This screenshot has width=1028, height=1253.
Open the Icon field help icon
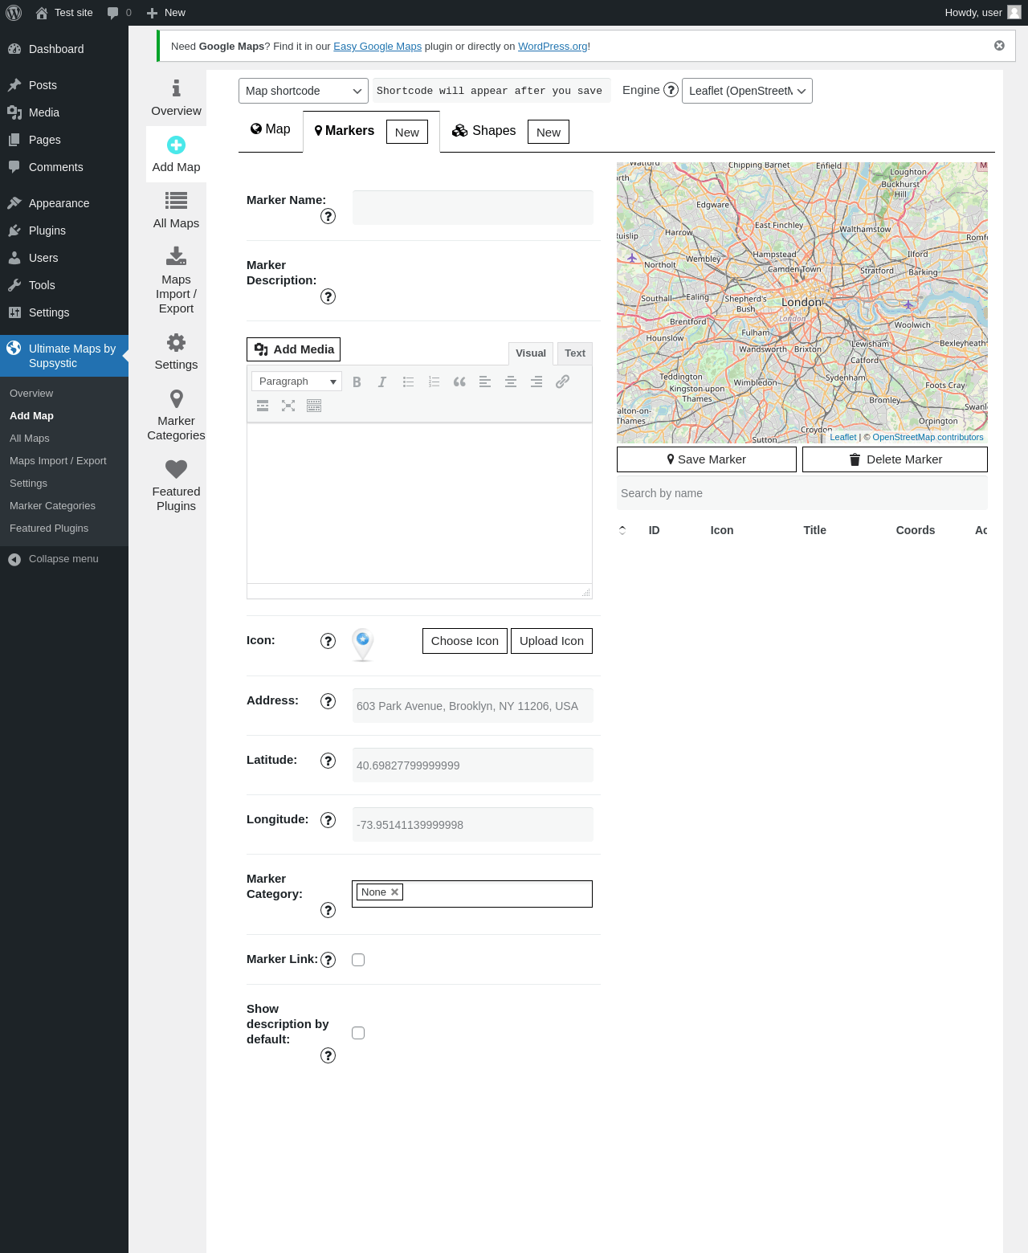(x=328, y=640)
